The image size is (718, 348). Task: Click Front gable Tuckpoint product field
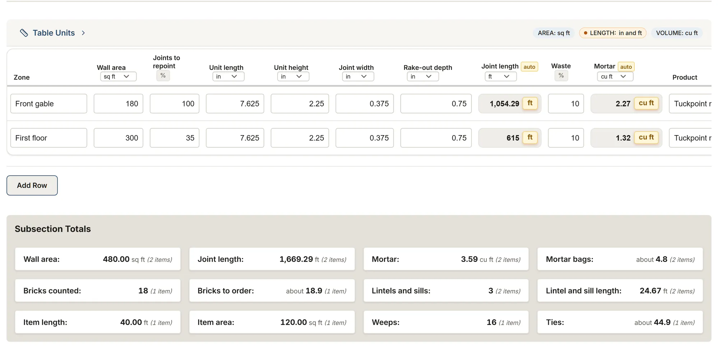click(x=690, y=104)
